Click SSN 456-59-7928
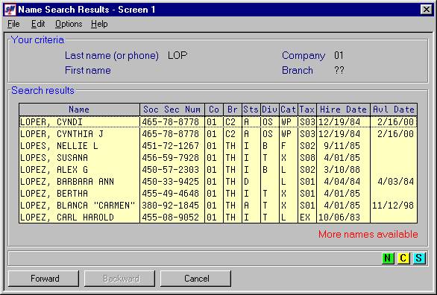 [x=171, y=158]
